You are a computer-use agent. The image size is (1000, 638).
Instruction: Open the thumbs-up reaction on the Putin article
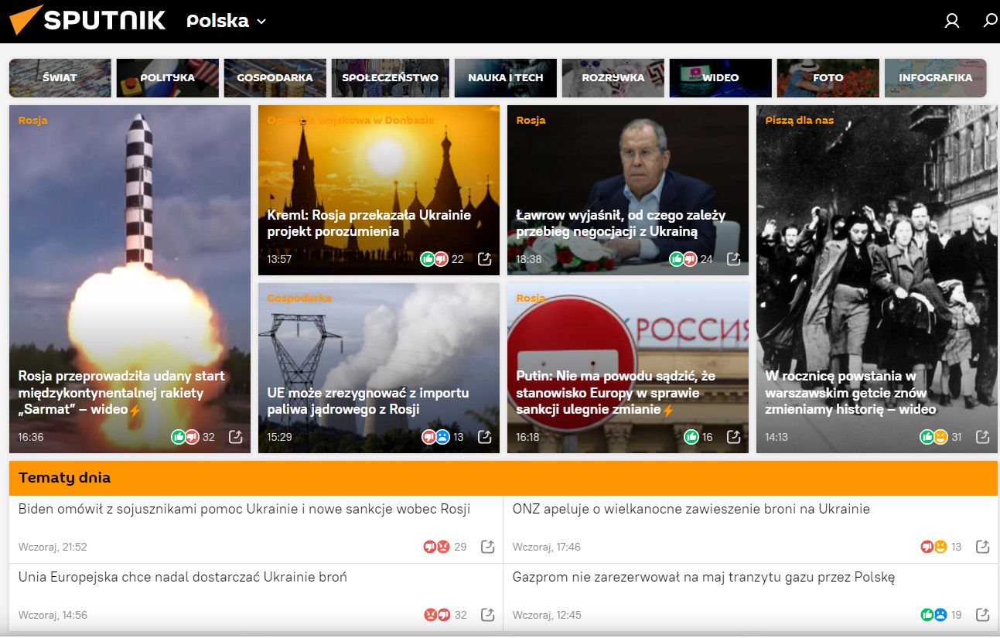[691, 437]
